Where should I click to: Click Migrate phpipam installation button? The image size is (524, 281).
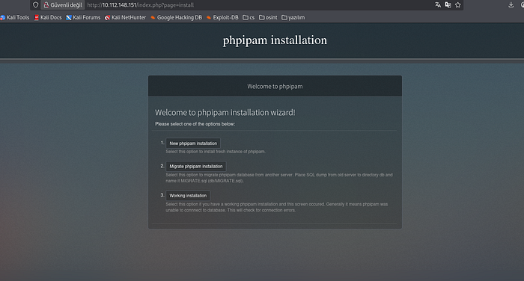(196, 166)
